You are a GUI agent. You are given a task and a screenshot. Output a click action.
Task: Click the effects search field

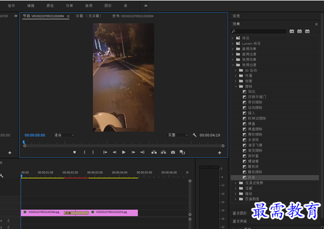point(258,32)
